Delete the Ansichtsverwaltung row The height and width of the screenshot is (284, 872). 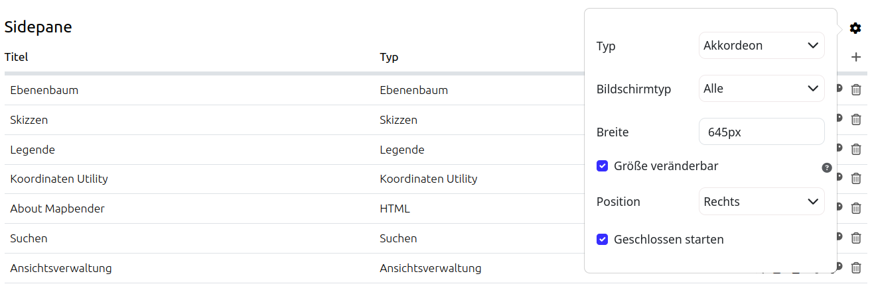(x=856, y=268)
